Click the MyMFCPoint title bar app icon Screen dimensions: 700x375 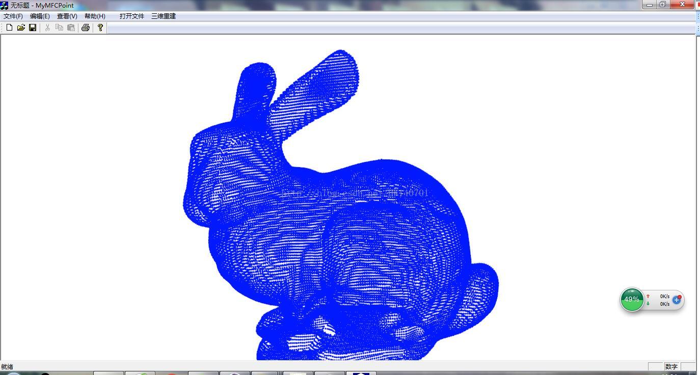tap(5, 5)
